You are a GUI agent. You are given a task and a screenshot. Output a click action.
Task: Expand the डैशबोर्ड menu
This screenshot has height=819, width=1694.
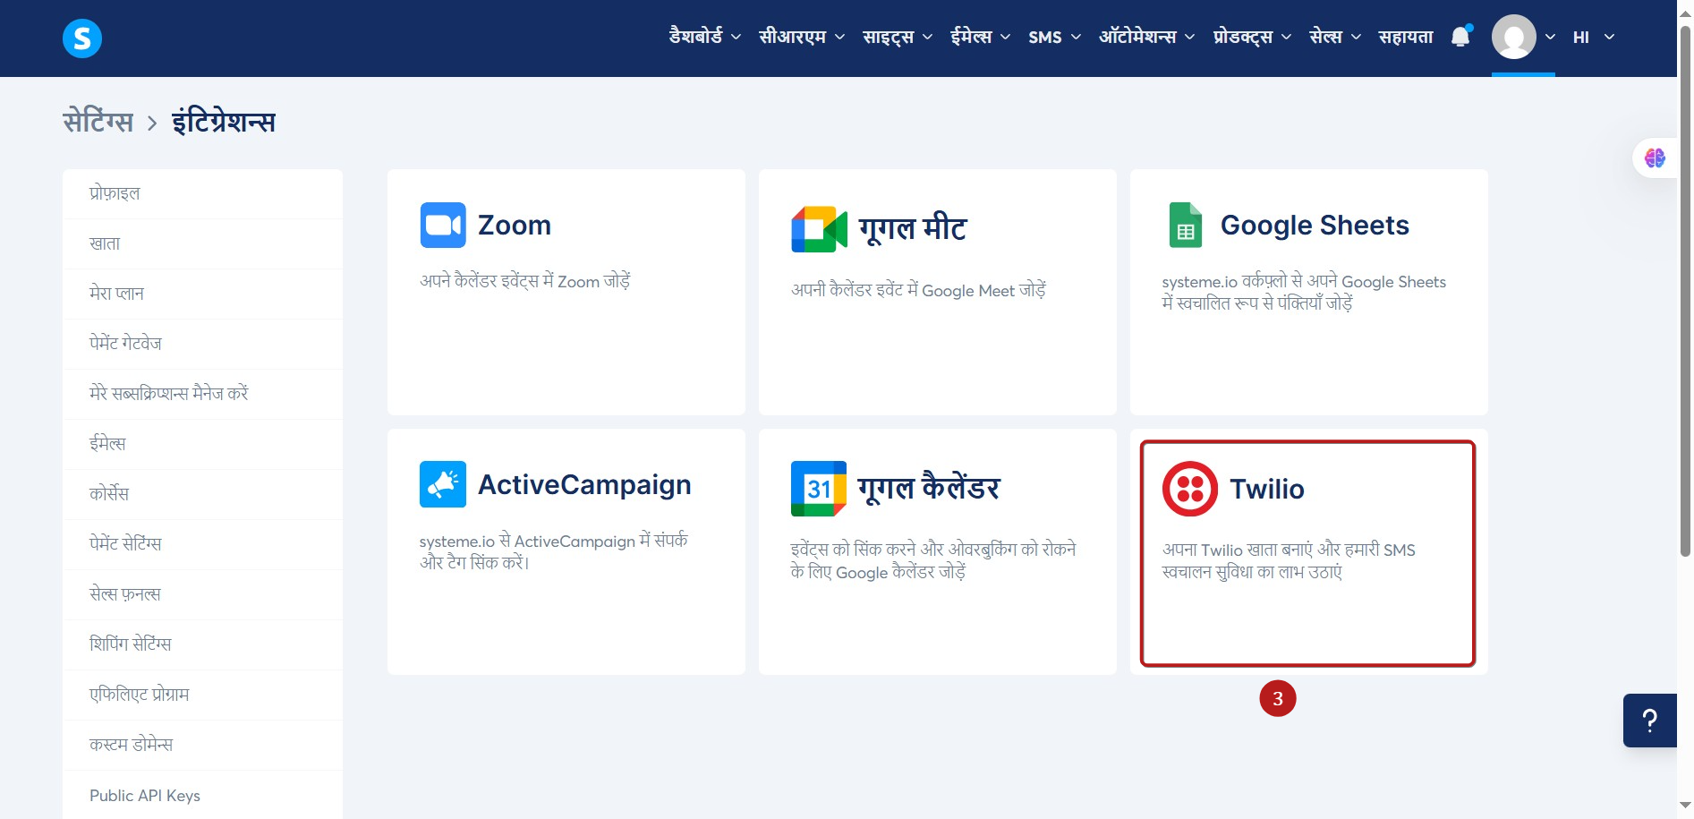[x=705, y=37]
